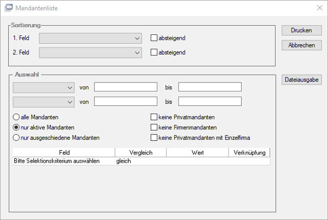Open the 2. Feld sorting dropdown
This screenshot has height=220, width=328.
(x=90, y=52)
